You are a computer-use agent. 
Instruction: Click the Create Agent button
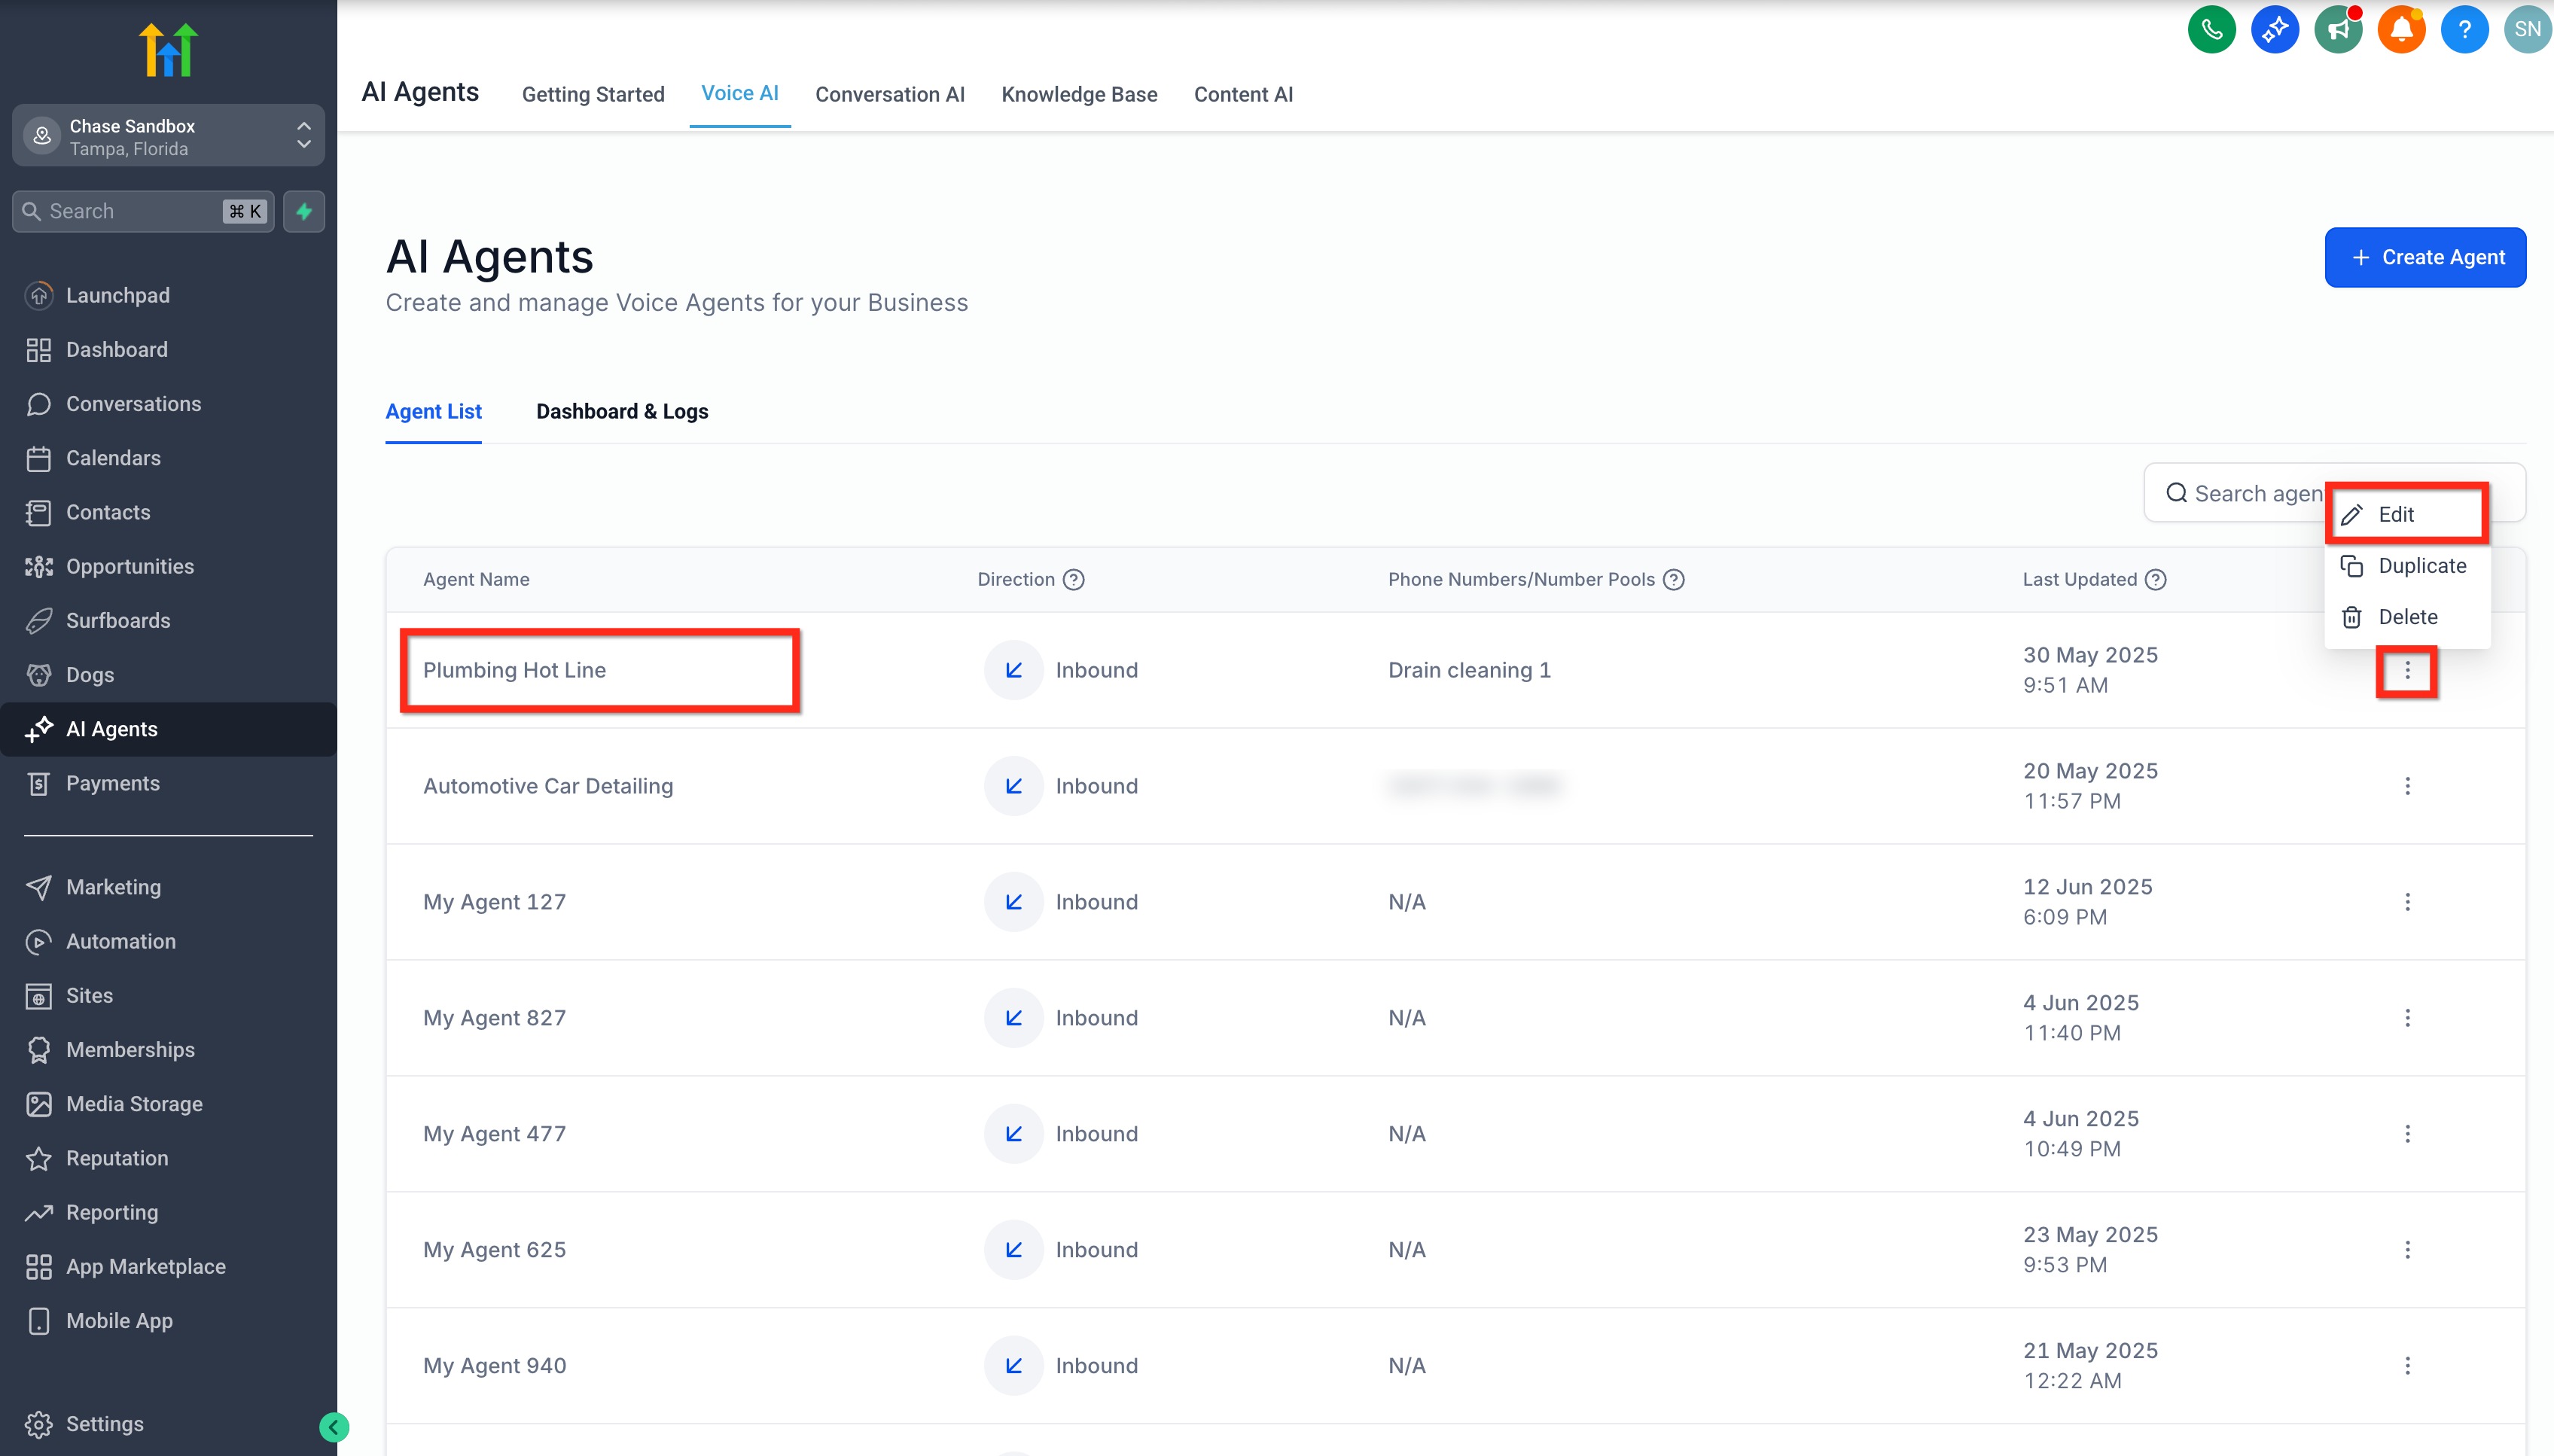coord(2425,257)
